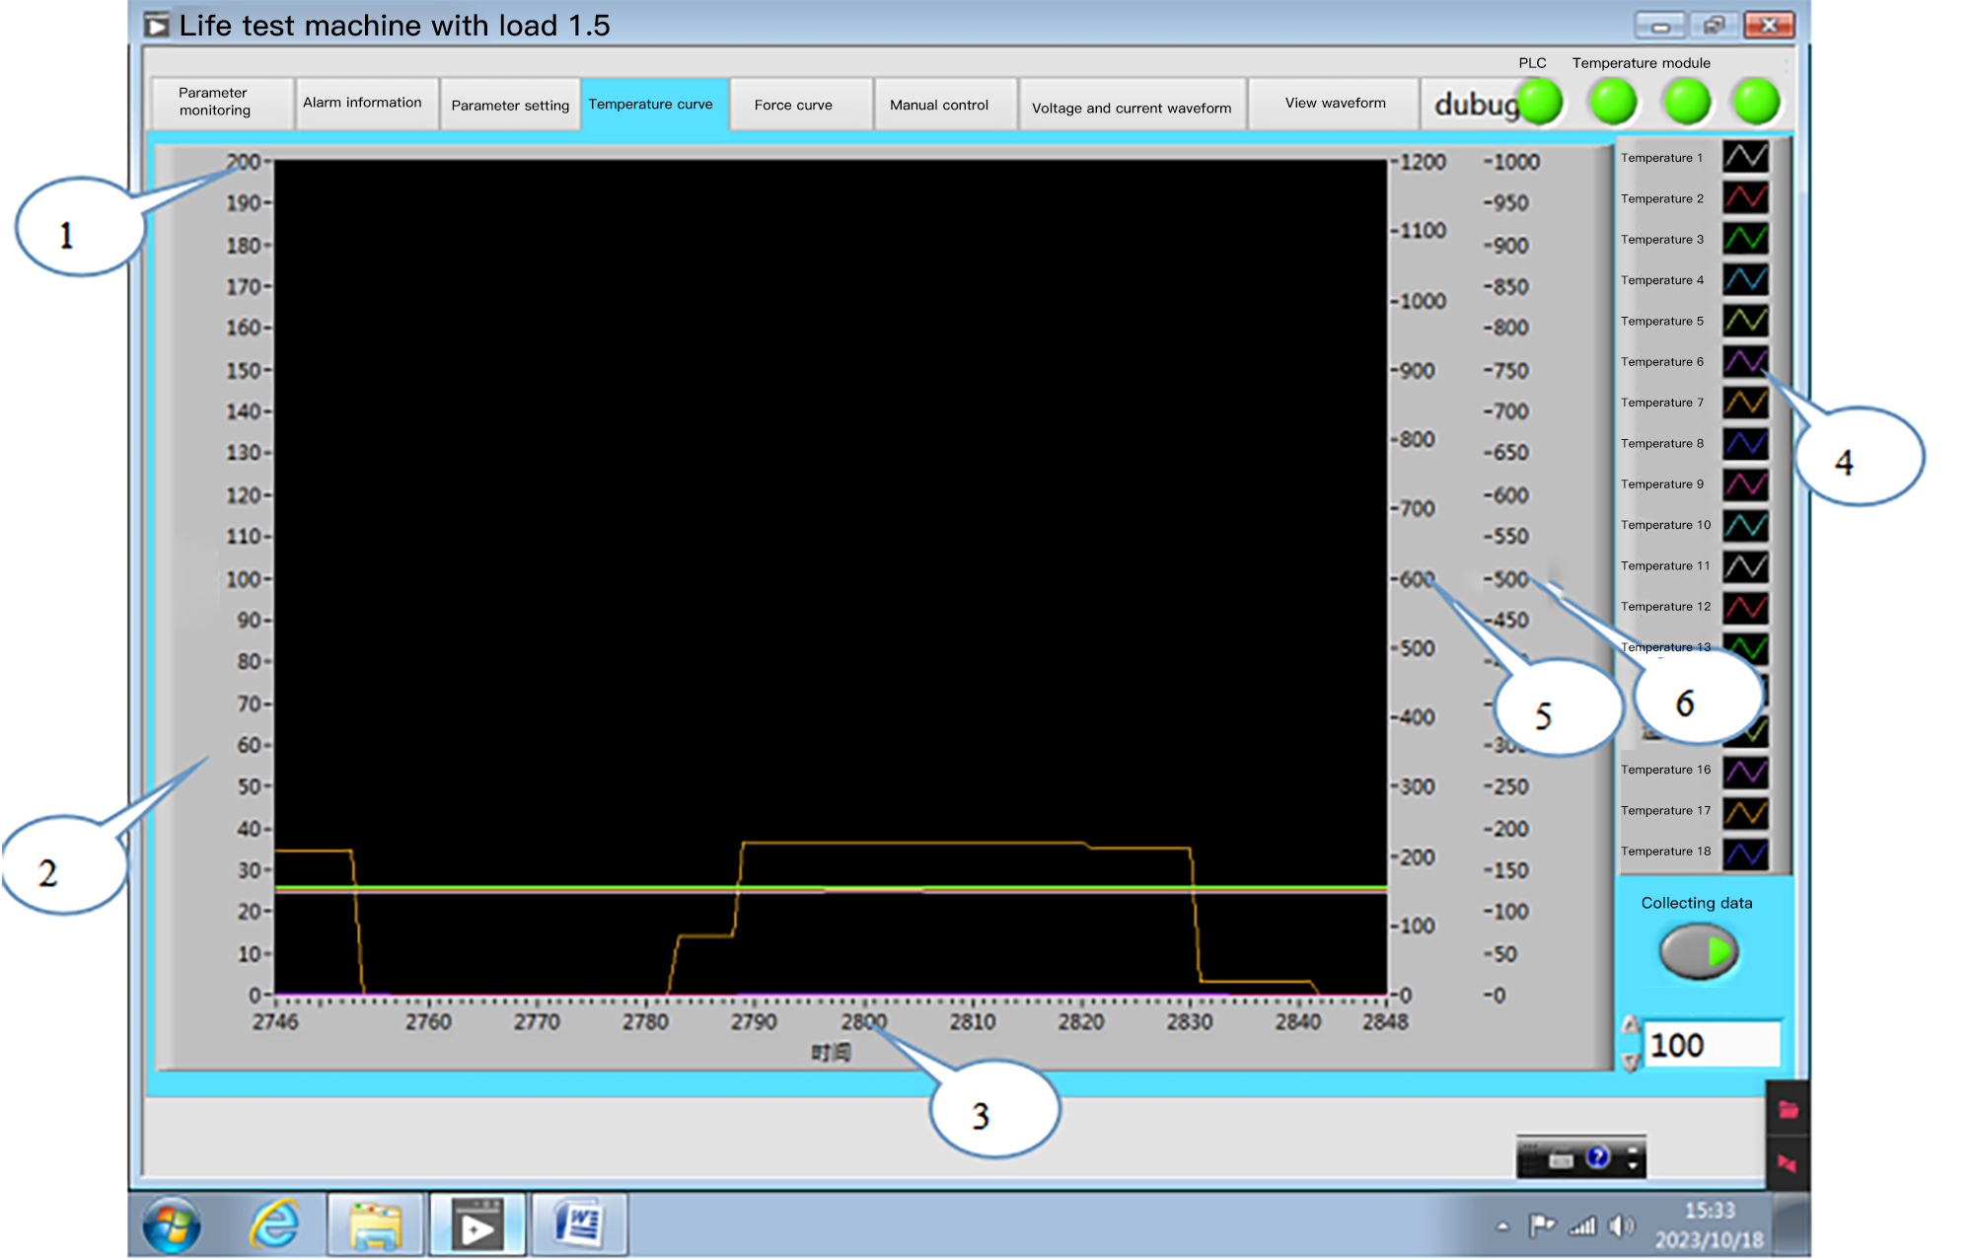Image resolution: width=1973 pixels, height=1260 pixels.
Task: Click the 2848 end value on time axis
Action: click(1385, 1022)
